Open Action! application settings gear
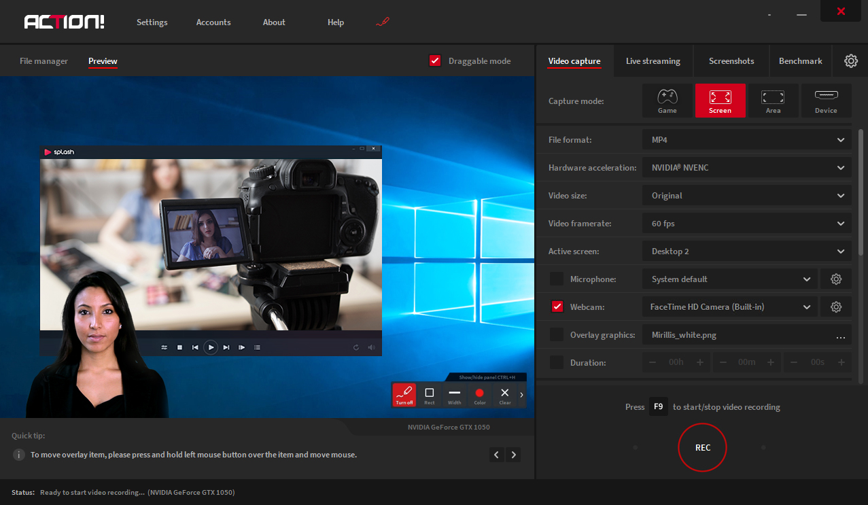The width and height of the screenshot is (868, 505). point(851,60)
